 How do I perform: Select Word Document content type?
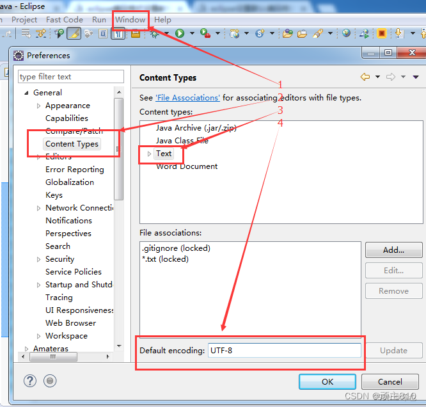coord(187,166)
